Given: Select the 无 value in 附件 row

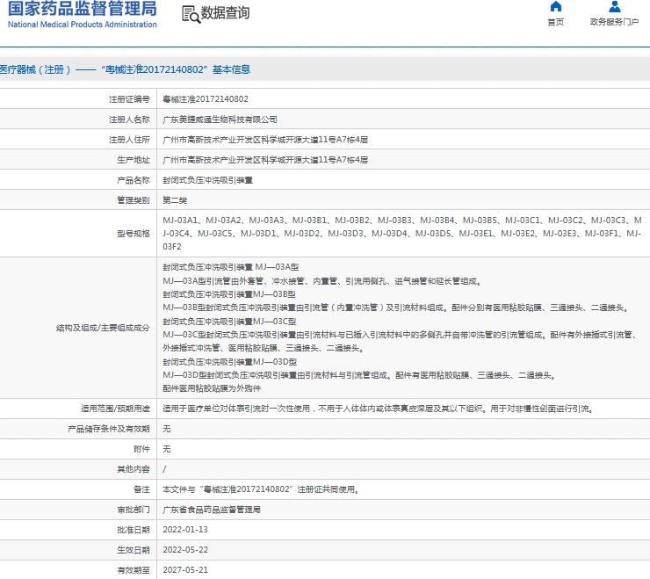Looking at the screenshot, I should (167, 449).
